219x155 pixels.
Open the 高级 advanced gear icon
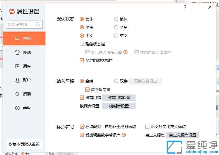[x=17, y=108]
